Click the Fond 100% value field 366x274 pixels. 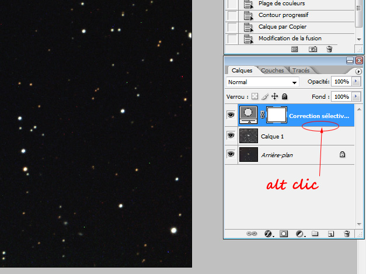(341, 96)
